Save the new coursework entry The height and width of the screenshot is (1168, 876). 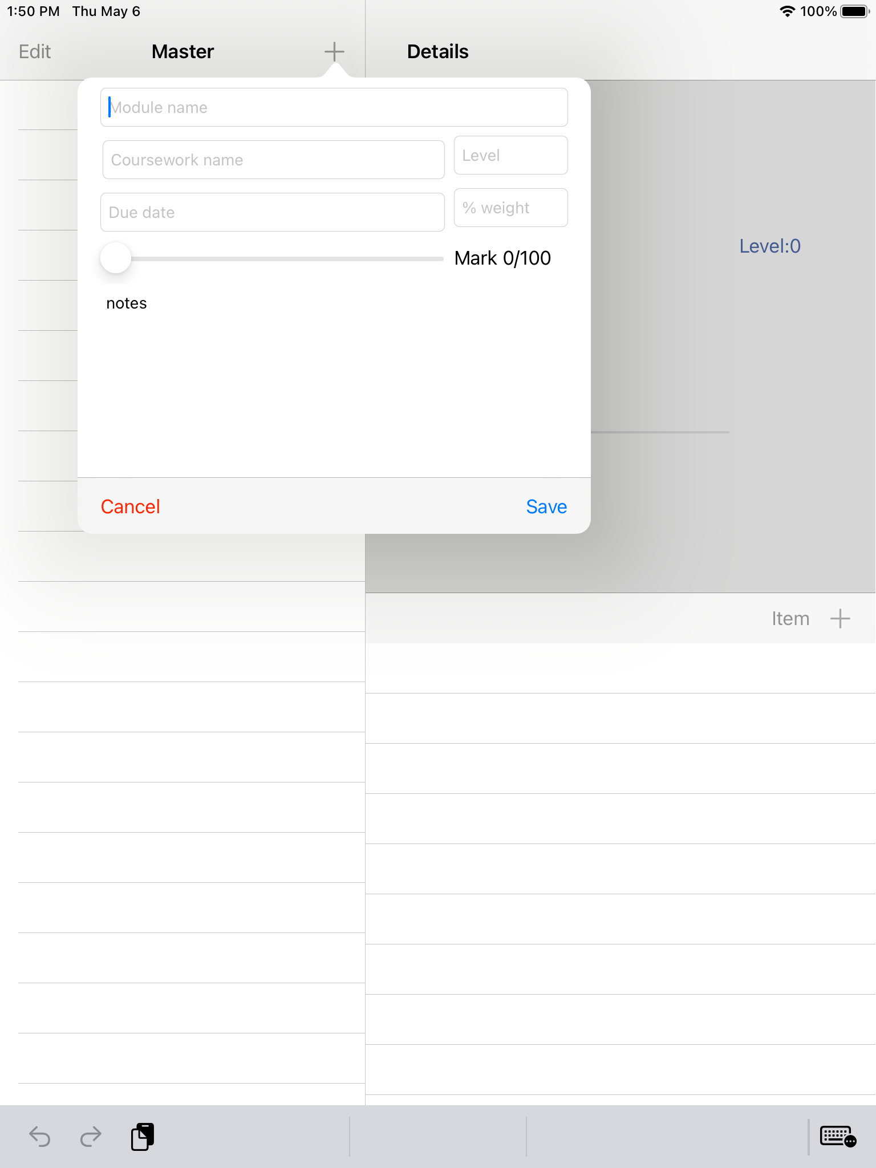[546, 506]
